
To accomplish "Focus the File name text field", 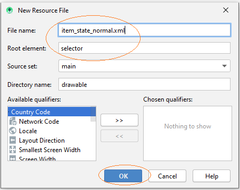I will pyautogui.click(x=144, y=31).
